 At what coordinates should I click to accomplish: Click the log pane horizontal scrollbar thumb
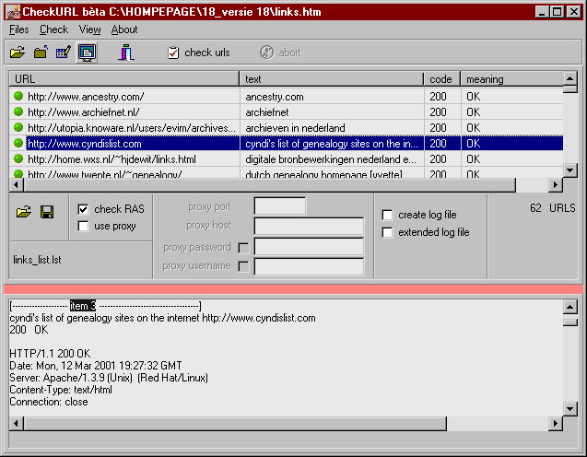coord(235,424)
